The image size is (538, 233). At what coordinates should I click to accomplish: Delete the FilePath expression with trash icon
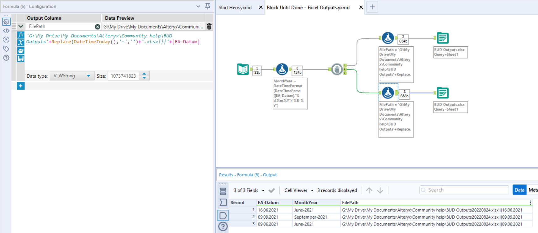(x=209, y=27)
